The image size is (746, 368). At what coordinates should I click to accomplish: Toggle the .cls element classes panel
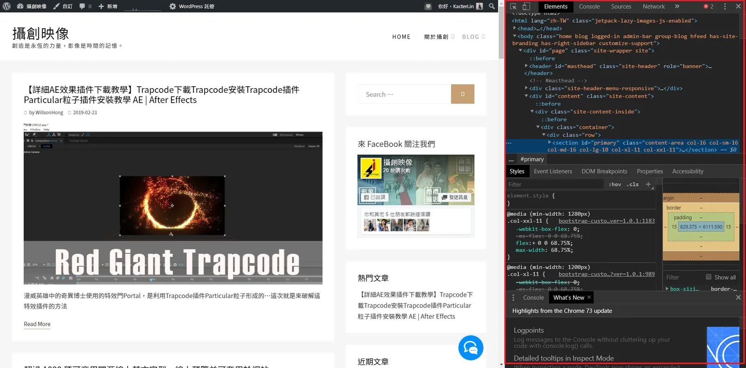click(633, 184)
